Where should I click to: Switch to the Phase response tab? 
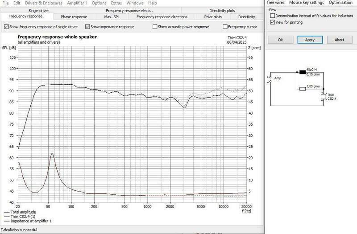tap(74, 17)
